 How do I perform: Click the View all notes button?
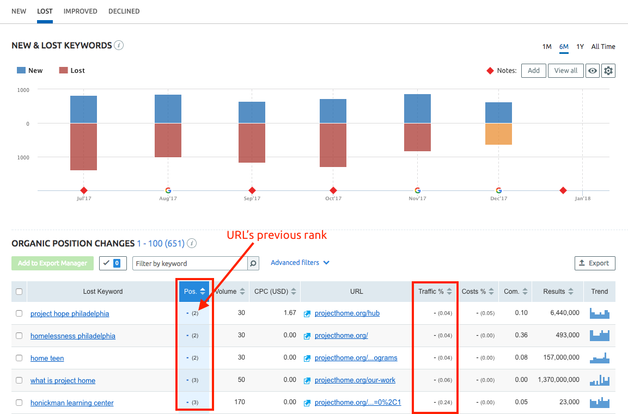(x=565, y=71)
